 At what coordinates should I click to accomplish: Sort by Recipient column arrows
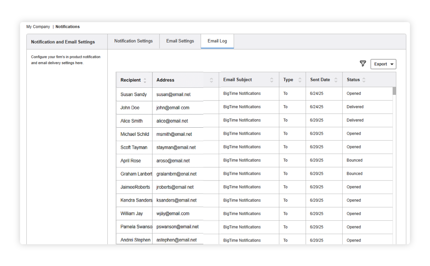[x=145, y=80]
